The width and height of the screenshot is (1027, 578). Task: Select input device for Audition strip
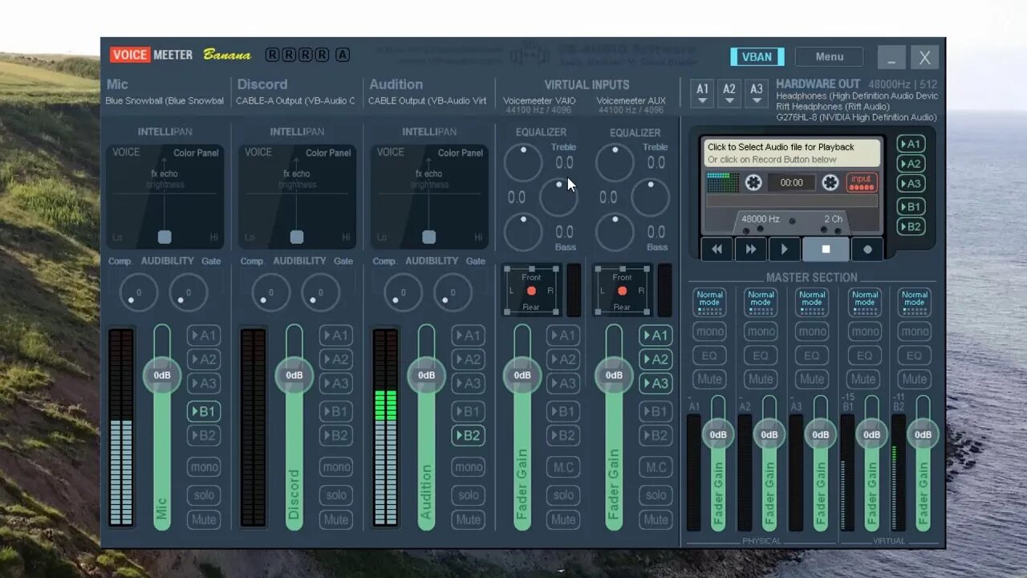coord(427,101)
